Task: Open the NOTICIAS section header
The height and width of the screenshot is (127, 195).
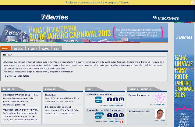Action: coord(9,89)
